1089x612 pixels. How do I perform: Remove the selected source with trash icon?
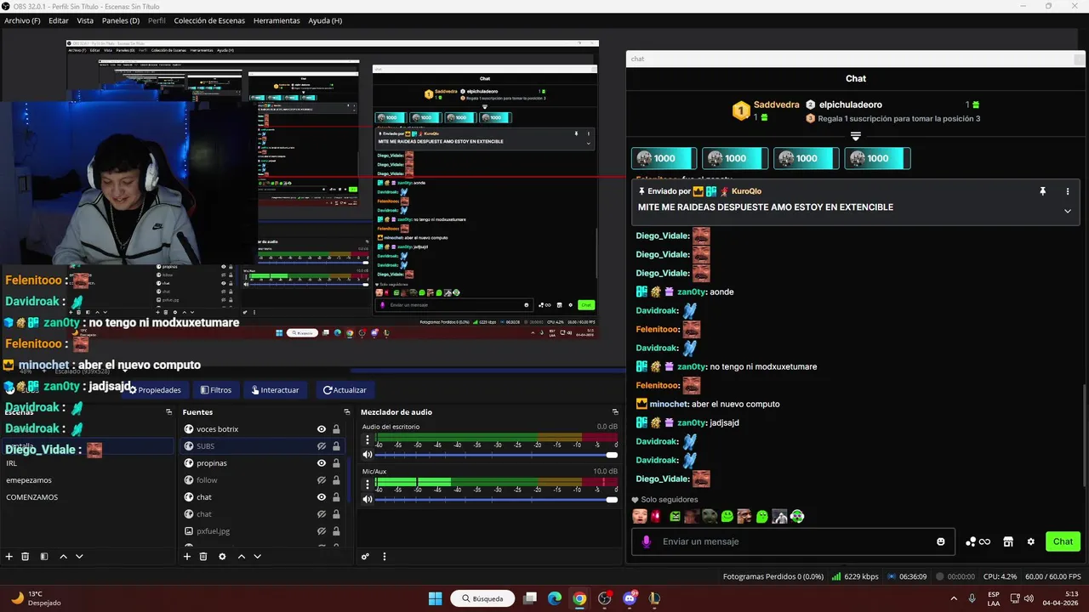point(203,557)
